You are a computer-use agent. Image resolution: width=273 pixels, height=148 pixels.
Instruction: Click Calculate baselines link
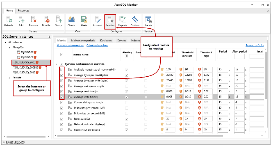tap(97, 46)
